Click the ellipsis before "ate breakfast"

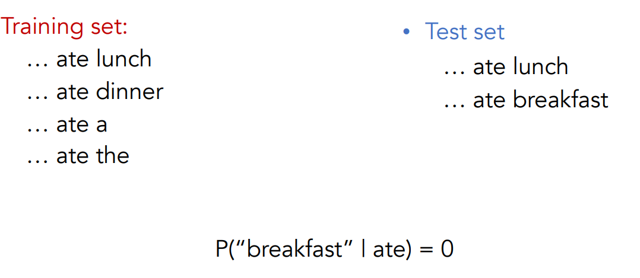pyautogui.click(x=453, y=106)
